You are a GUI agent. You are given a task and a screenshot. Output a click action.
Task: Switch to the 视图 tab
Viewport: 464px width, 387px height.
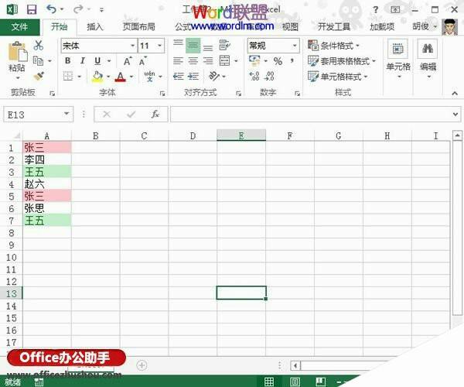pos(290,27)
